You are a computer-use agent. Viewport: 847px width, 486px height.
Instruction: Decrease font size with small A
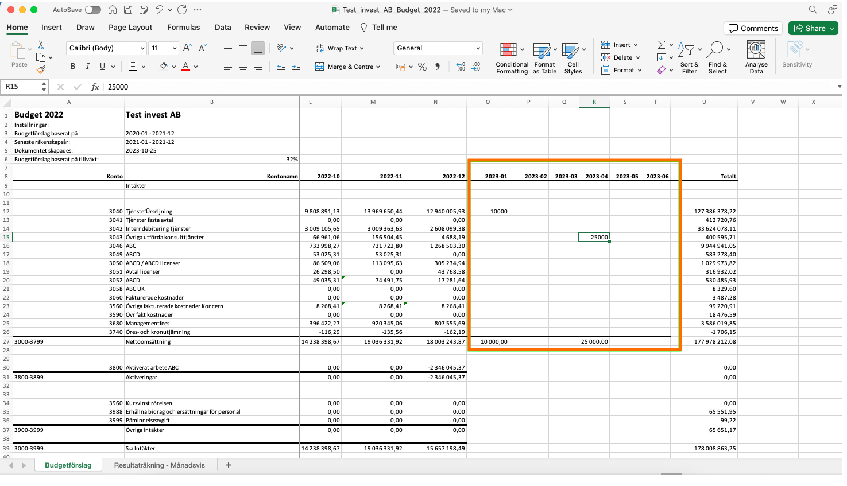pos(202,48)
